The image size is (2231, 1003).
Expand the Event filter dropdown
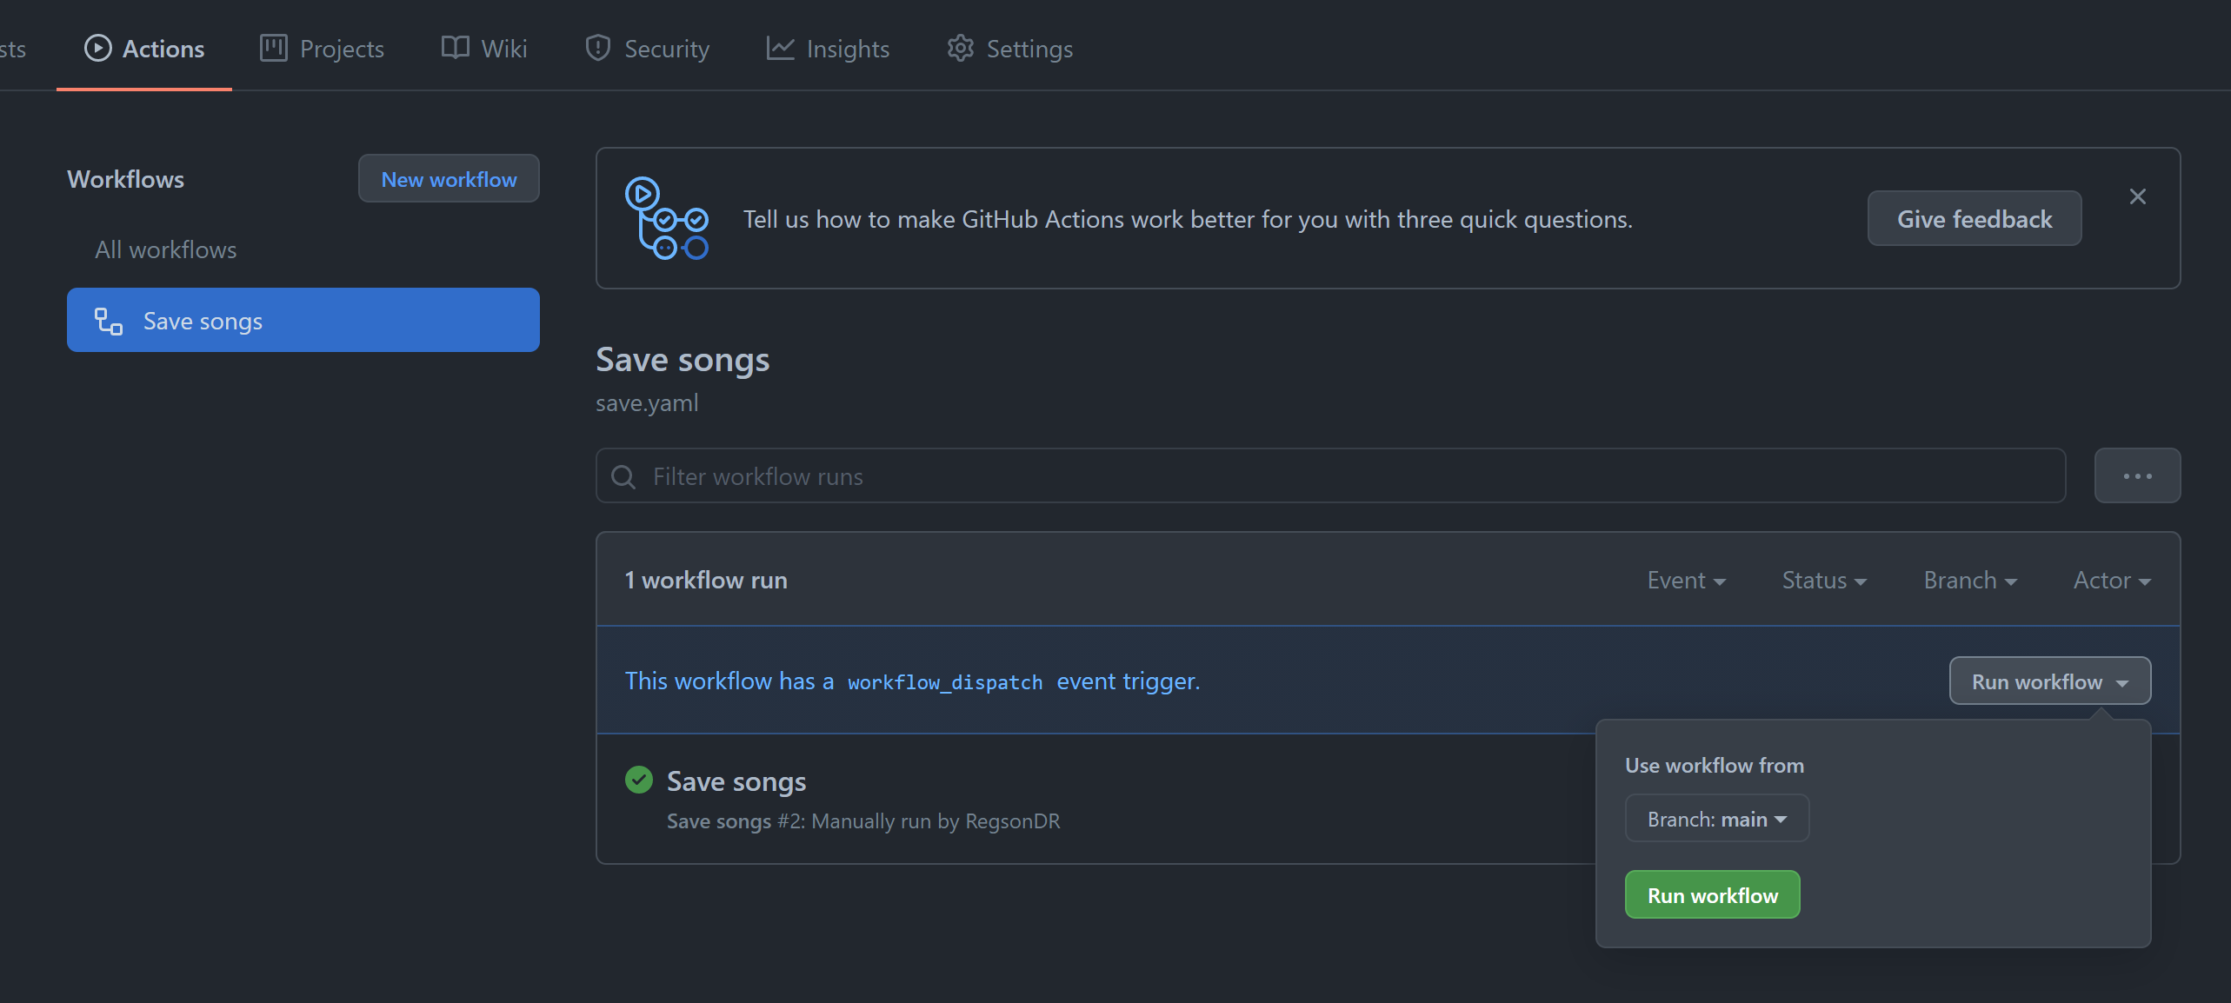1686,581
